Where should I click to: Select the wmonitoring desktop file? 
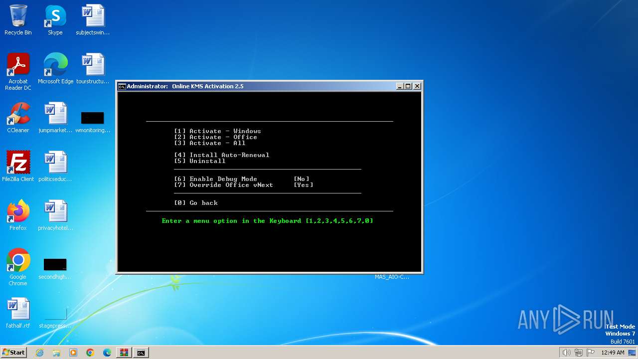point(93,122)
